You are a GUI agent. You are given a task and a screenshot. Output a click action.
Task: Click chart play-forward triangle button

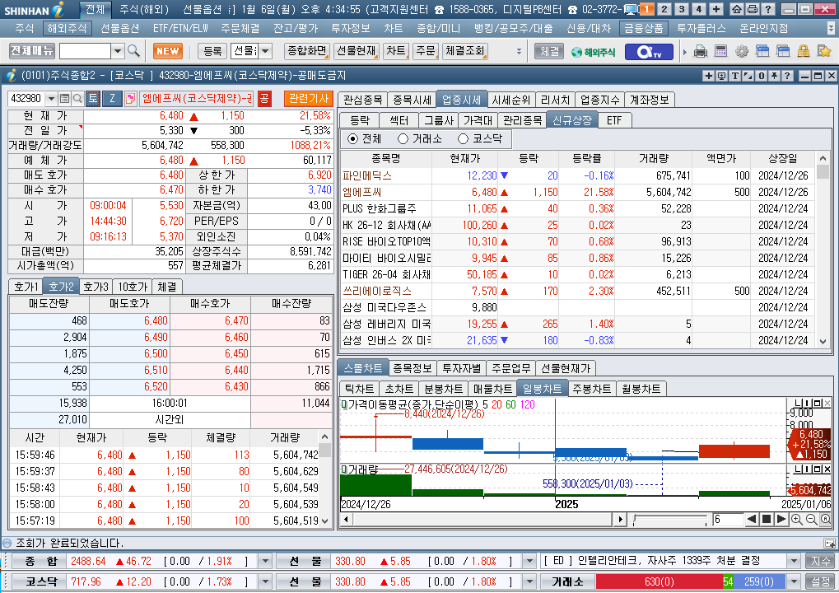[781, 519]
